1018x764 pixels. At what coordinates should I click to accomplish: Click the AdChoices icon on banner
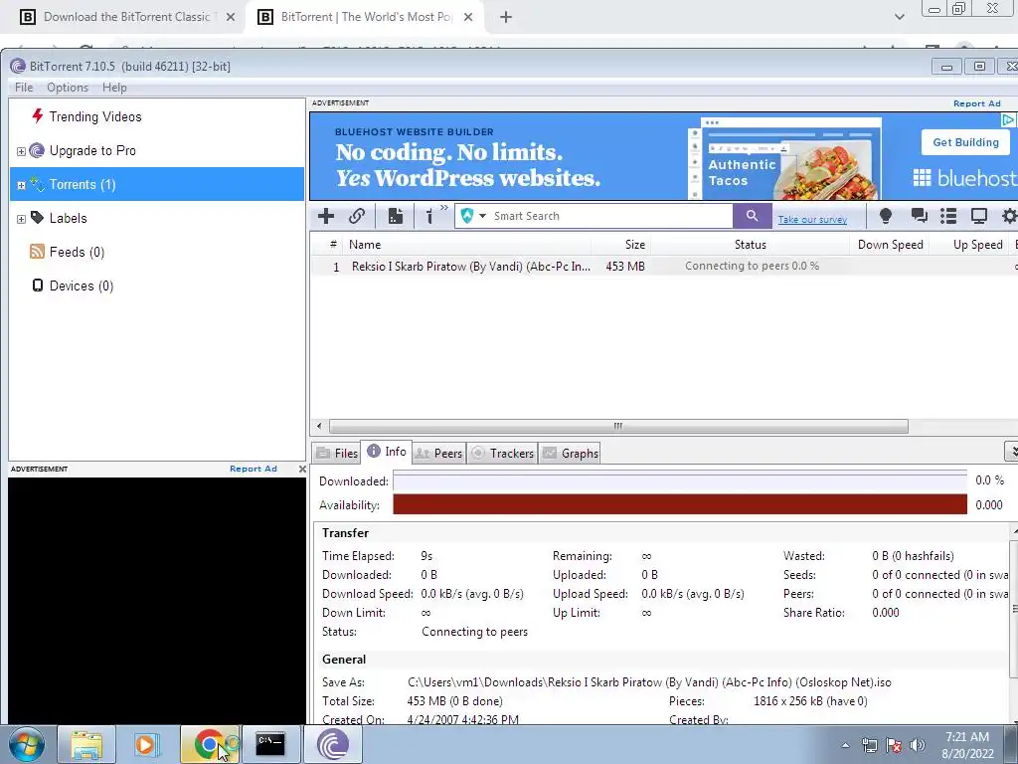1008,119
